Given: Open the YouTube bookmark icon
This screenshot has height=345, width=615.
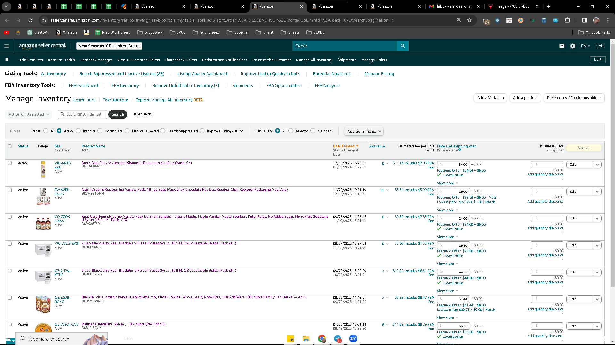Looking at the screenshot, I should coord(6,32).
